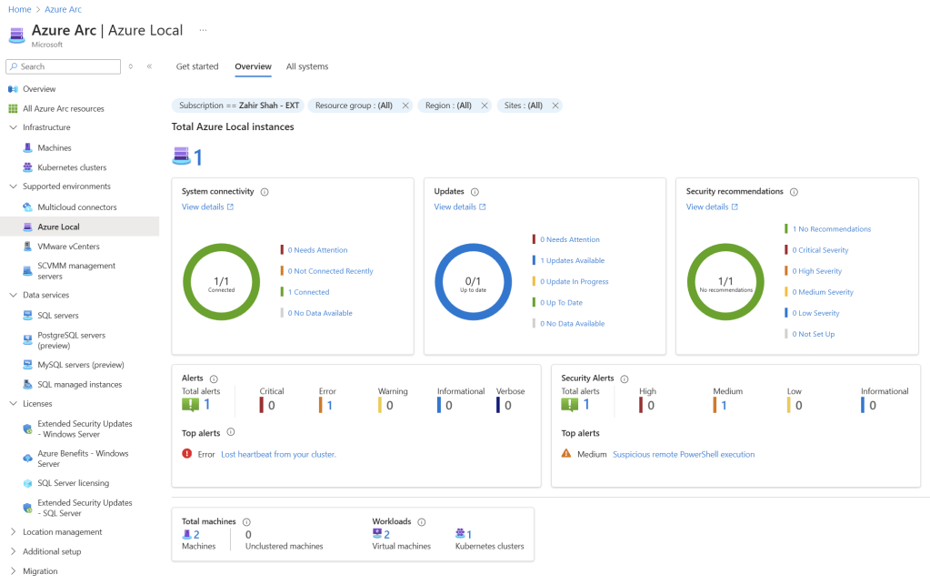Remove the Resource group filter
This screenshot has height=585, width=930.
pyautogui.click(x=405, y=106)
